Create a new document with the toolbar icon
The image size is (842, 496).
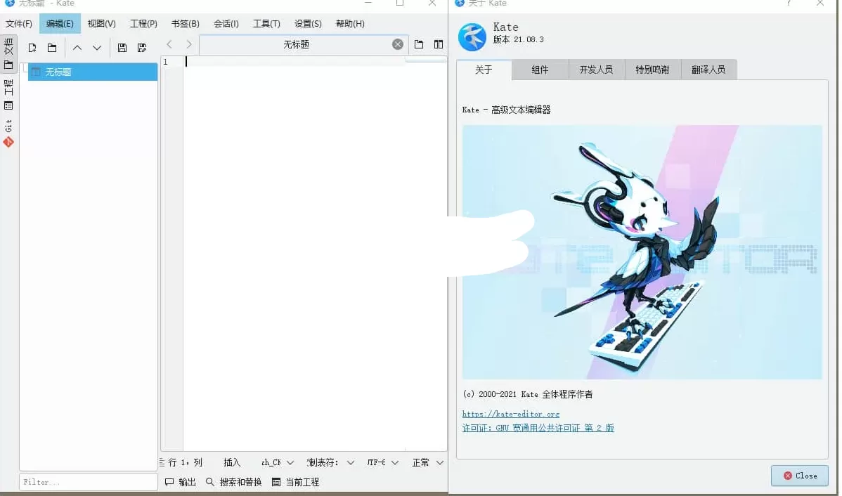32,47
